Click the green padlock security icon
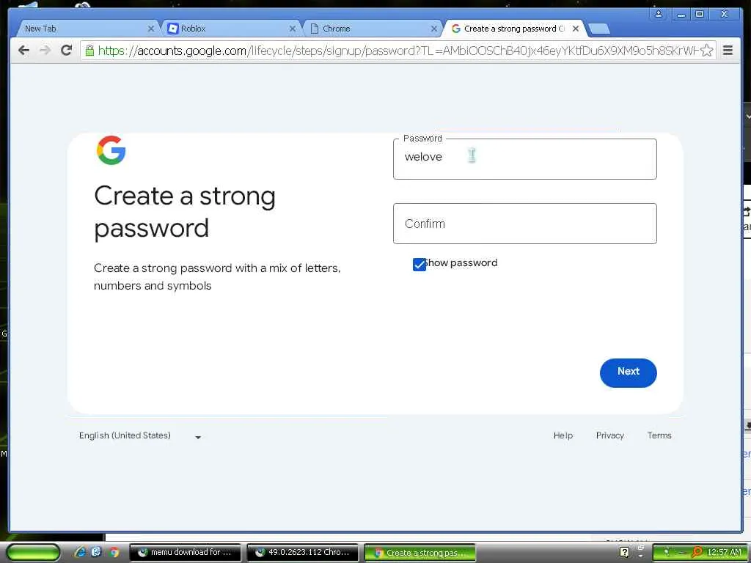This screenshot has height=563, width=751. tap(89, 51)
